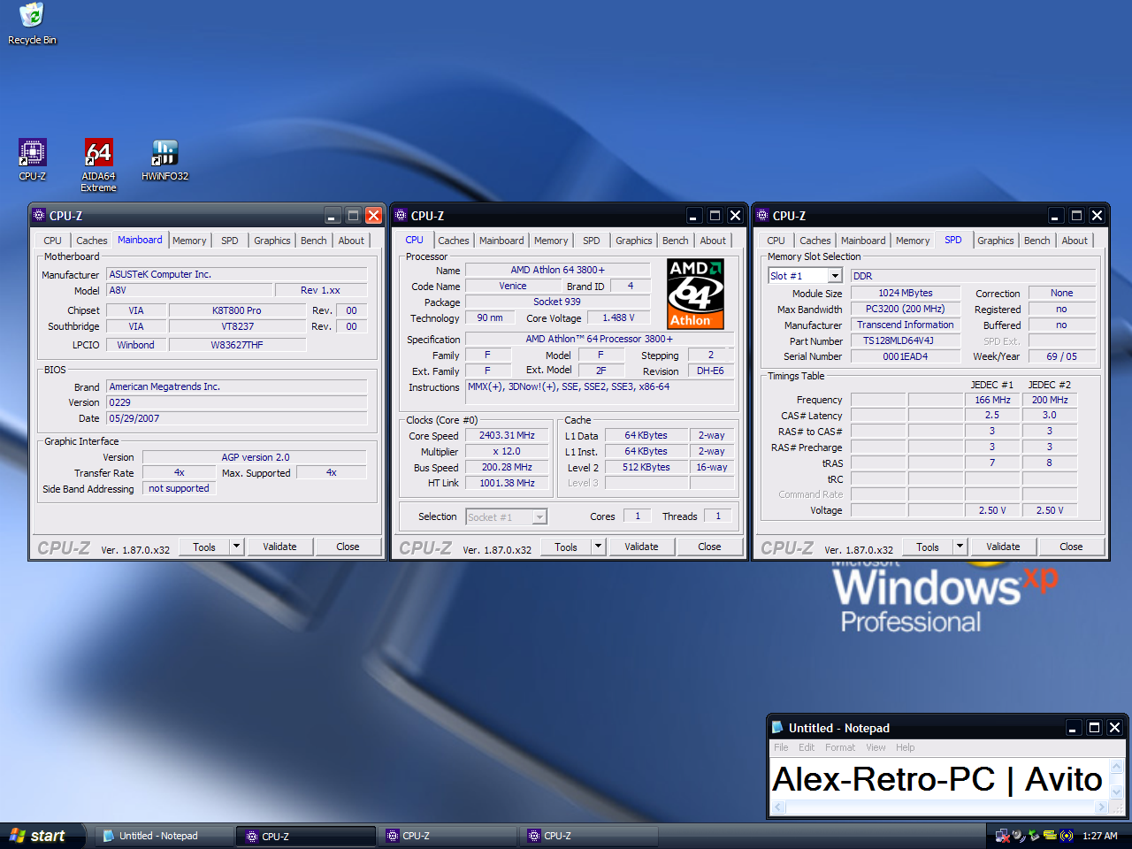Open the AIDA64 Extreme desktop icon
The width and height of the screenshot is (1132, 849).
(x=98, y=153)
